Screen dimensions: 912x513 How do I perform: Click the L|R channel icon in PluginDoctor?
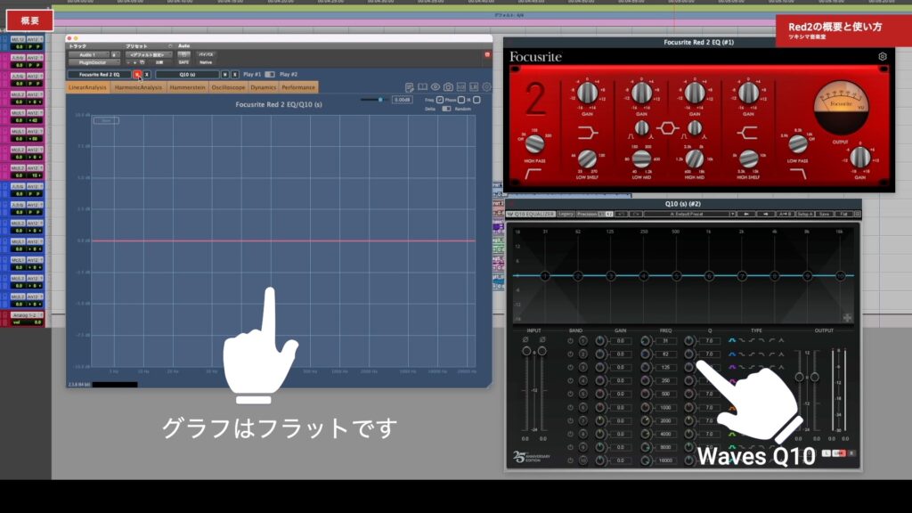(474, 87)
